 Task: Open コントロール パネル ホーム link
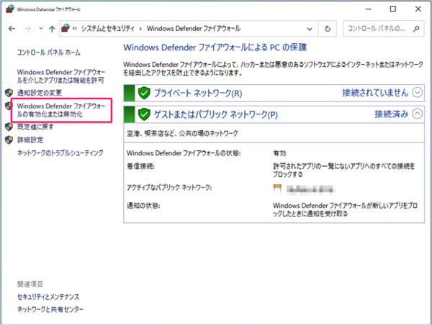point(48,53)
